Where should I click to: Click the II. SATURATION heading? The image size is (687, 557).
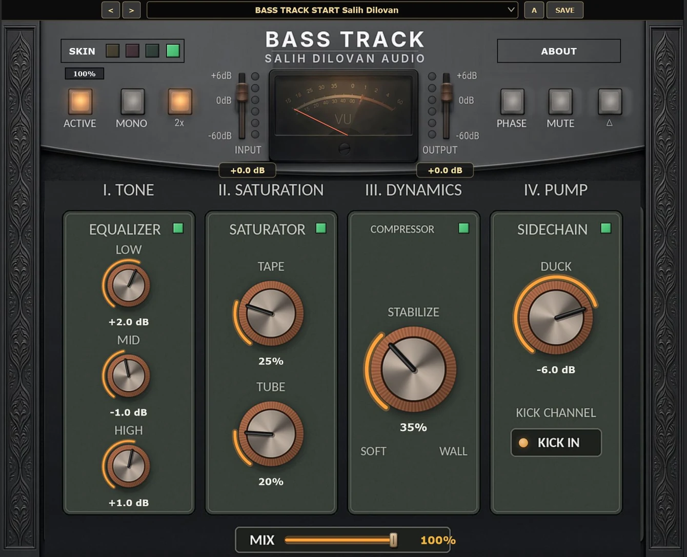pyautogui.click(x=271, y=190)
